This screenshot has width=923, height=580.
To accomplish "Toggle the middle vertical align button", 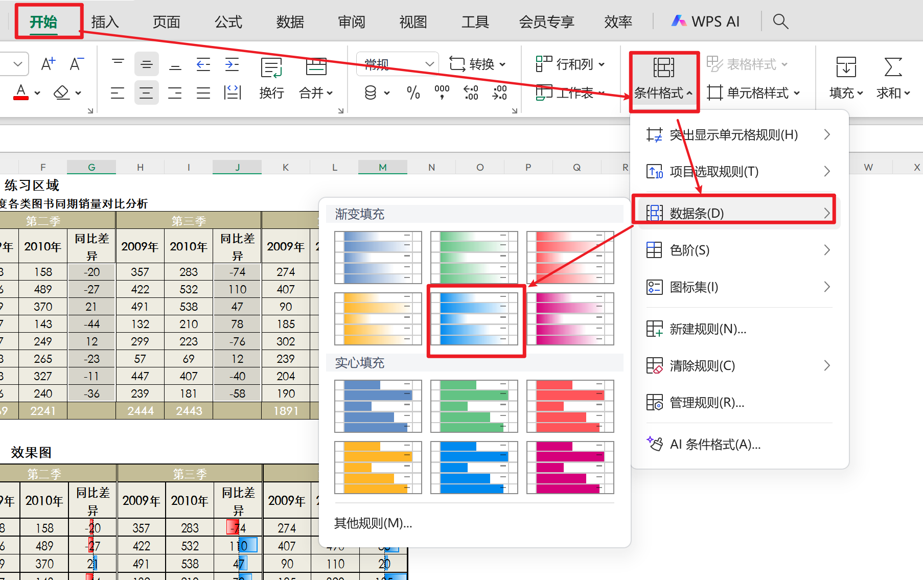I will (146, 64).
